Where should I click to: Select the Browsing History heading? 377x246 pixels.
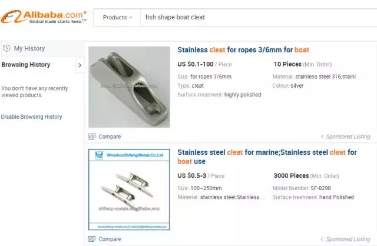[26, 65]
